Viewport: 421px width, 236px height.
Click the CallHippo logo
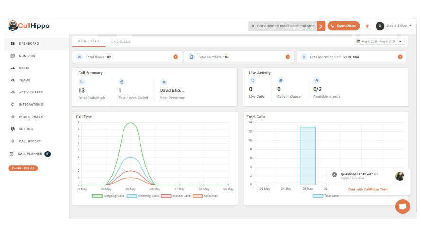click(x=29, y=26)
